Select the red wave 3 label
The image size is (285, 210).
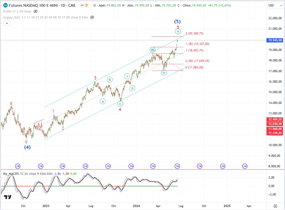[x=95, y=78]
